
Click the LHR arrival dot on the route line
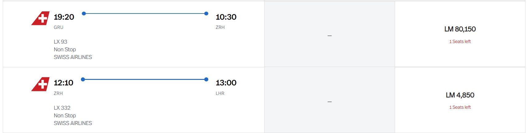(x=206, y=79)
